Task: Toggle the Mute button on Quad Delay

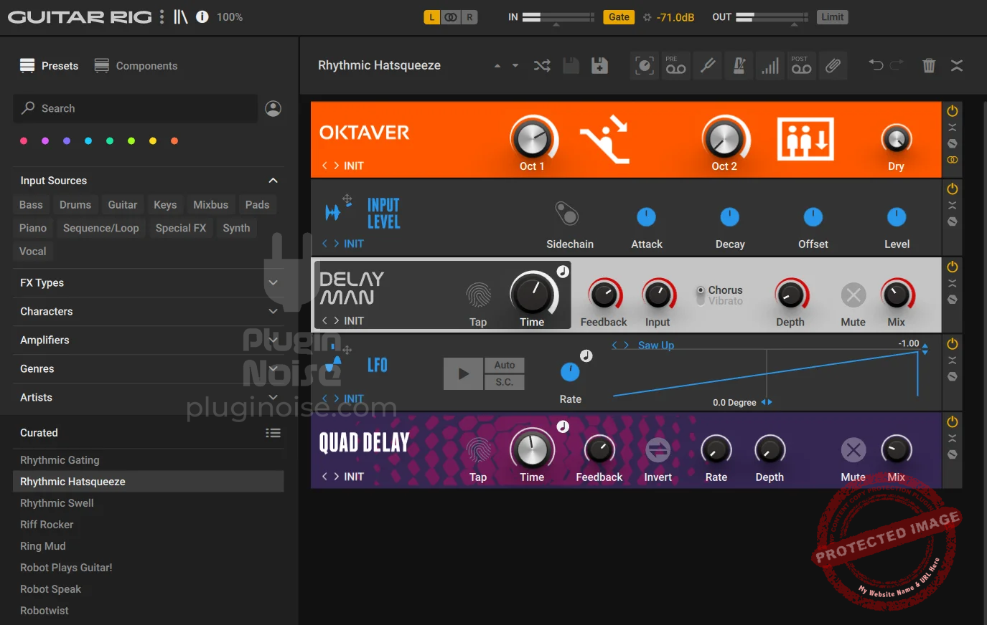Action: [x=853, y=450]
